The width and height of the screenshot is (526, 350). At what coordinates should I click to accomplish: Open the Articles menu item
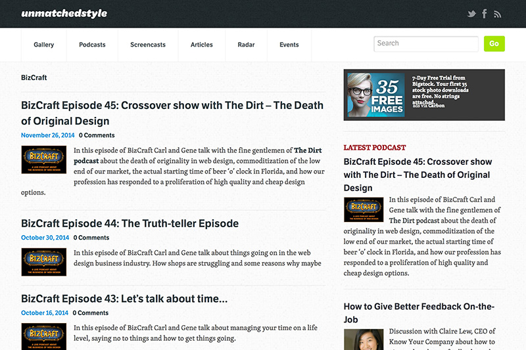tap(202, 45)
